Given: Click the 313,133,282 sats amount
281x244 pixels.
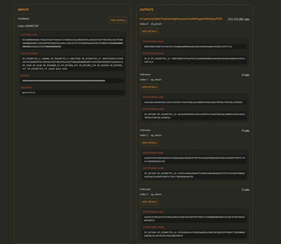Looking at the screenshot, I should click(x=239, y=19).
